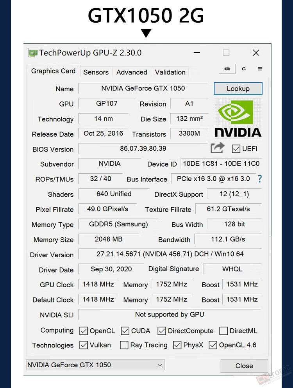Click the DirectX Support field 12 (12_1)
This screenshot has height=388, width=293.
pyautogui.click(x=234, y=194)
